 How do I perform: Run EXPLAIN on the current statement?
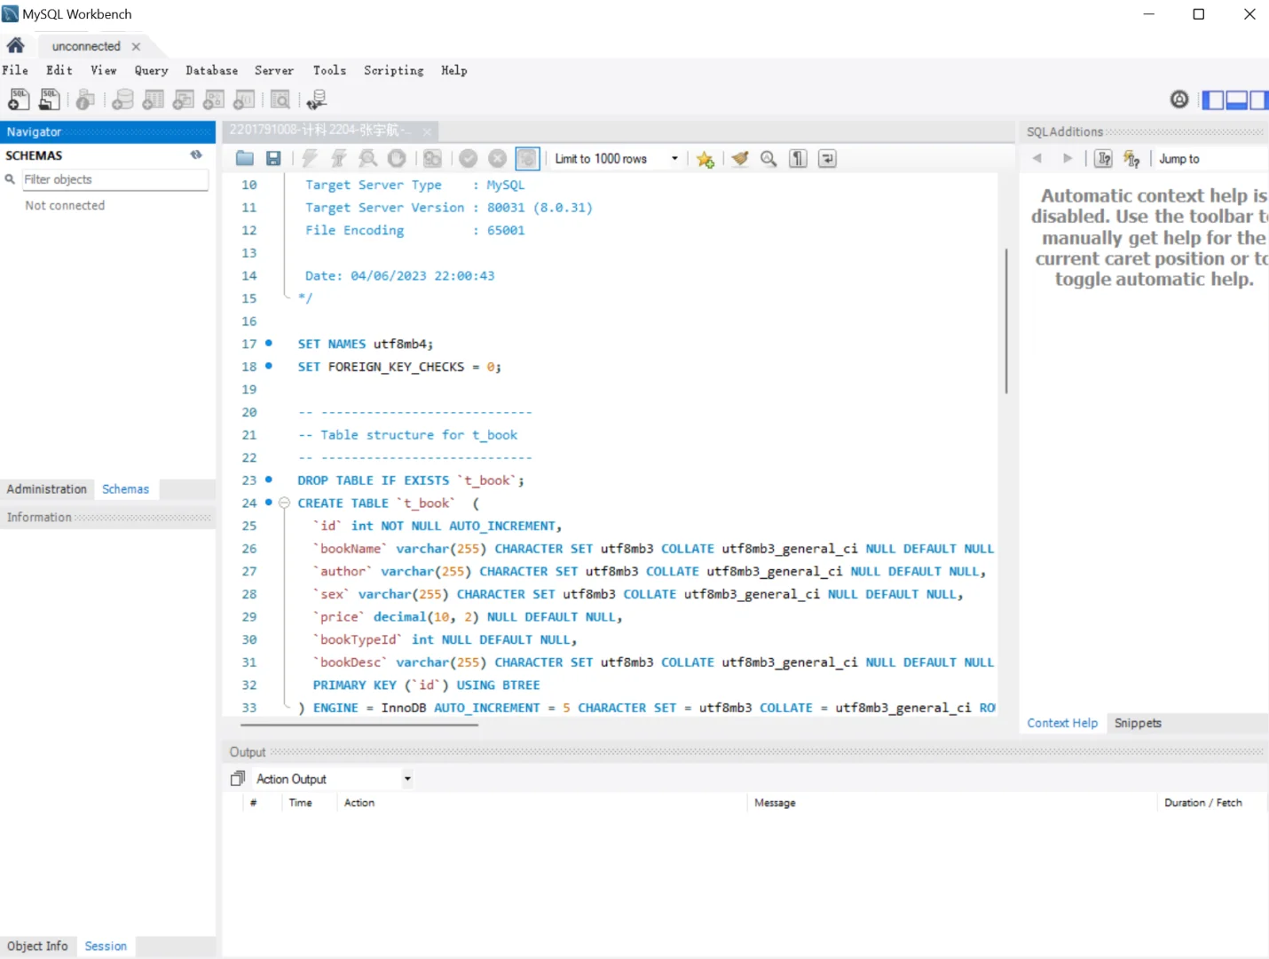click(x=367, y=159)
